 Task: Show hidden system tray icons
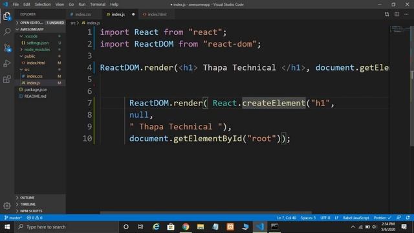coord(353,227)
